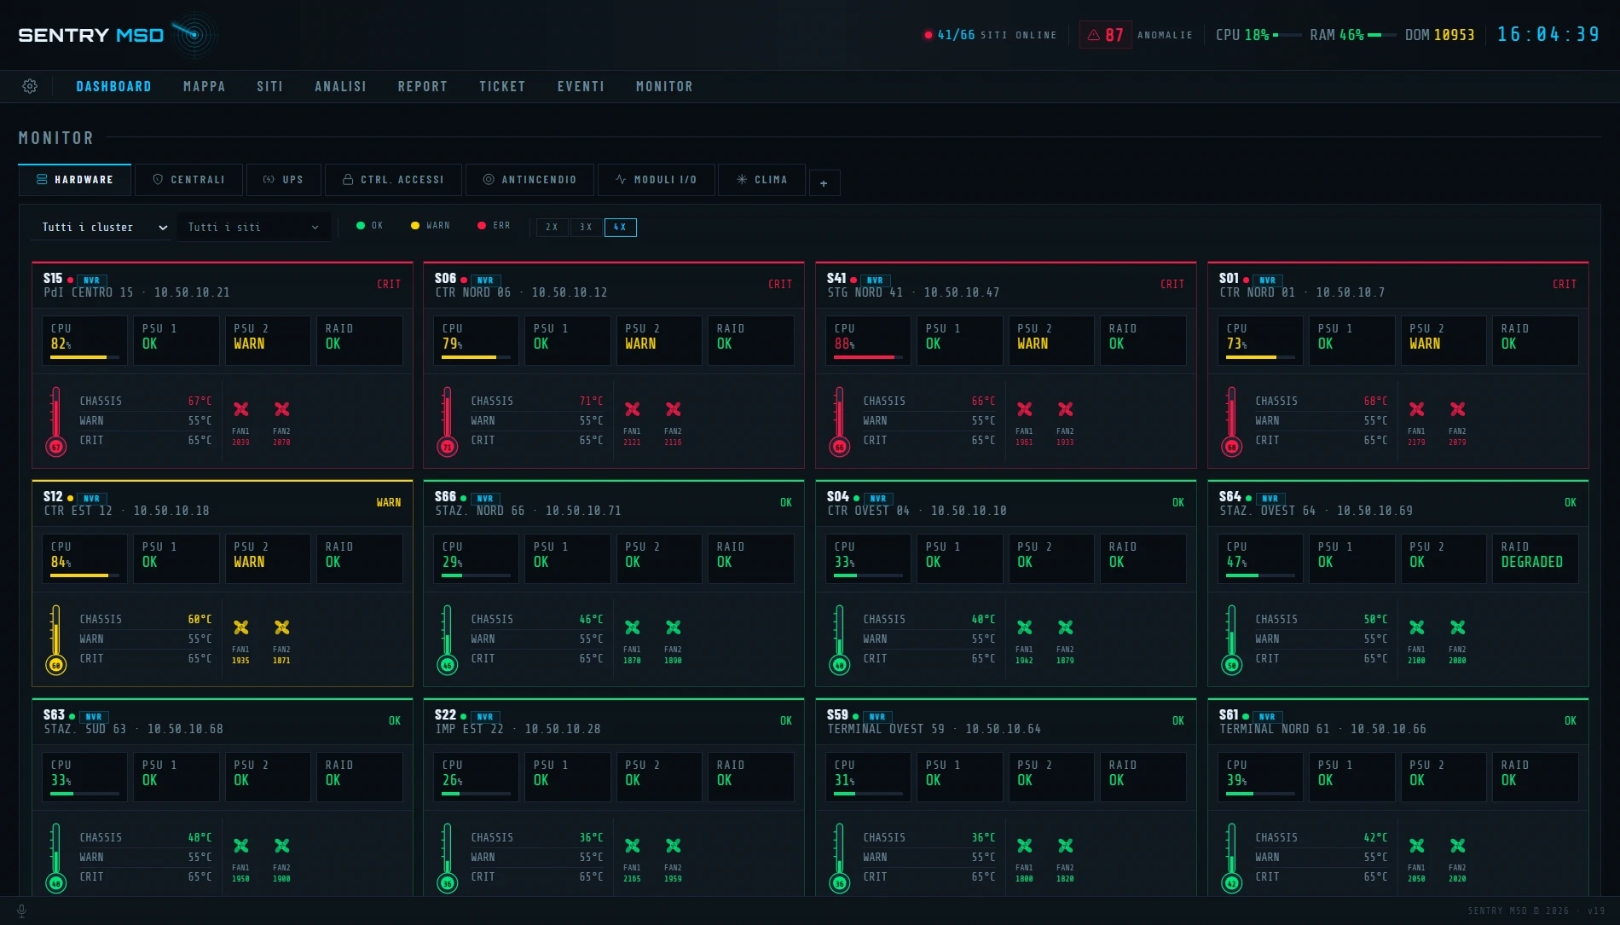The image size is (1620, 925).
Task: Click the S15 NVR badge
Action: tap(91, 280)
